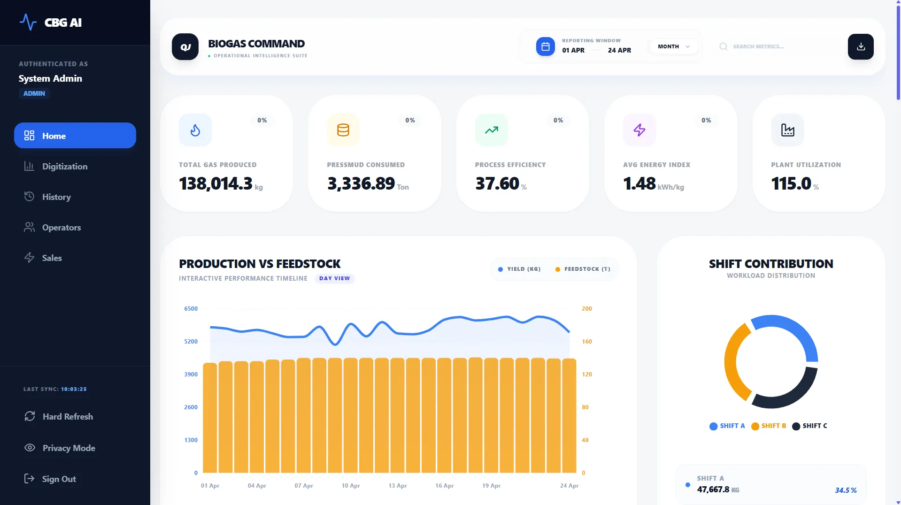The width and height of the screenshot is (901, 505).
Task: Click the flame icon on Total Gas Produced
Action: point(195,130)
